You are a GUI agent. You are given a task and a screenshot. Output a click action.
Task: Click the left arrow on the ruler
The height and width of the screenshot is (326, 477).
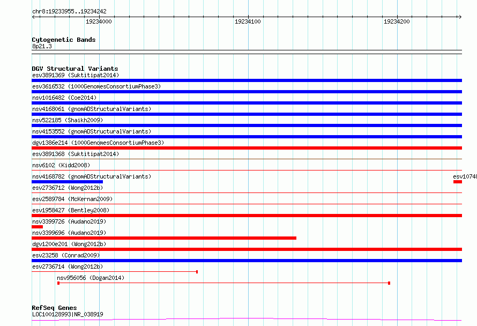tap(33, 17)
